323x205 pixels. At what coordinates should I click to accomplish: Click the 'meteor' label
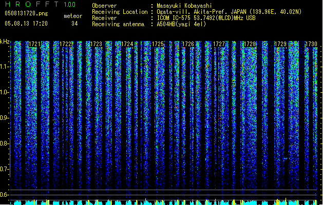[x=73, y=16]
